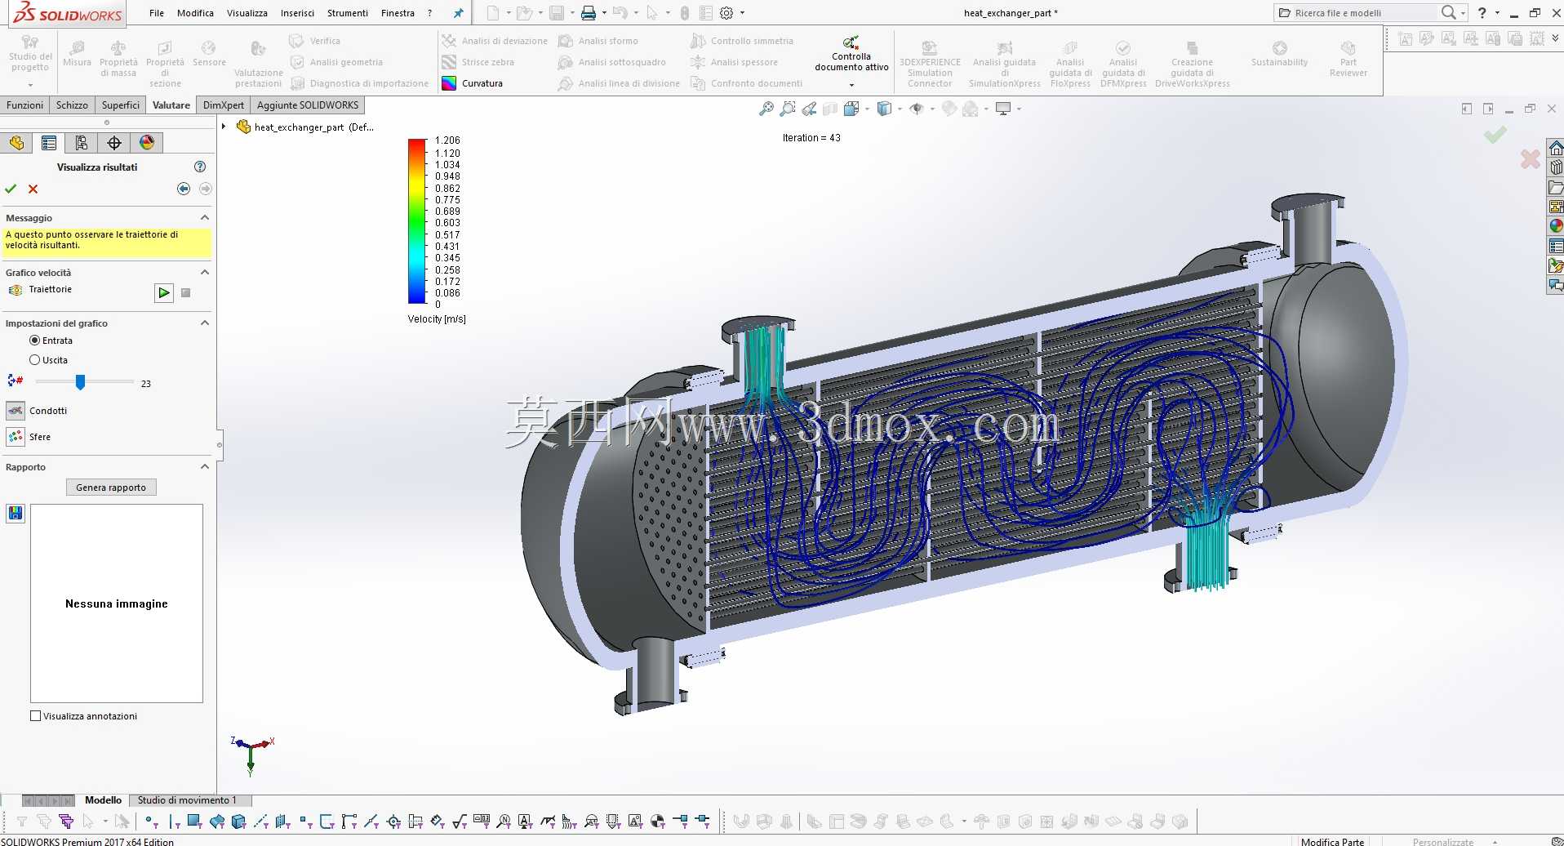
Task: Cancel with red X in graphics corner
Action: pyautogui.click(x=1531, y=159)
